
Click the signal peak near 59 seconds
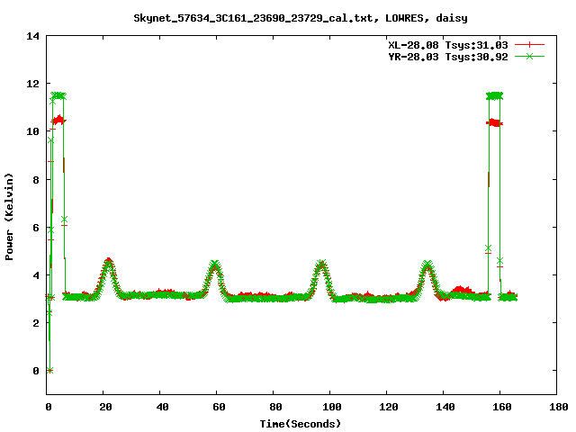click(215, 264)
